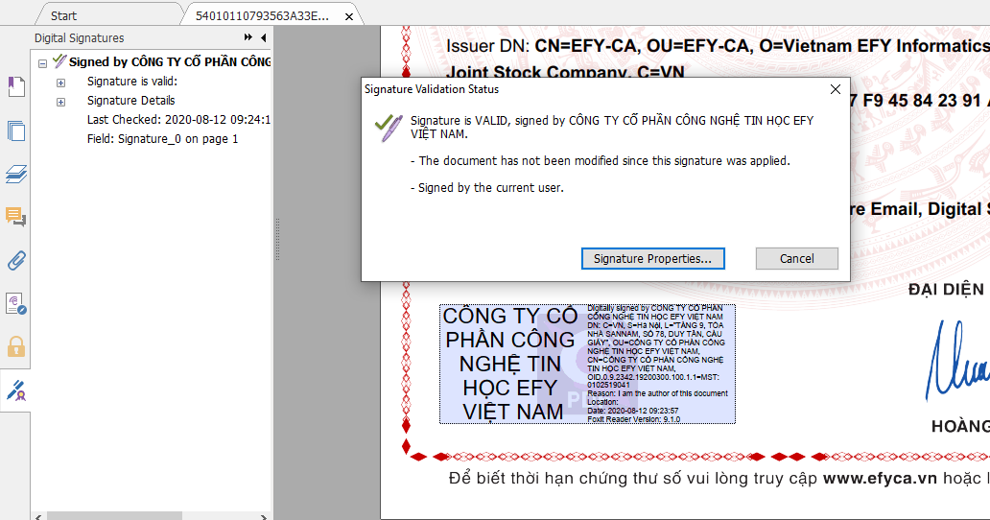Screen dimensions: 990x520
Task: Click 'Date: 2020-08-12 09:23:57' signature text
Action: tap(632, 411)
